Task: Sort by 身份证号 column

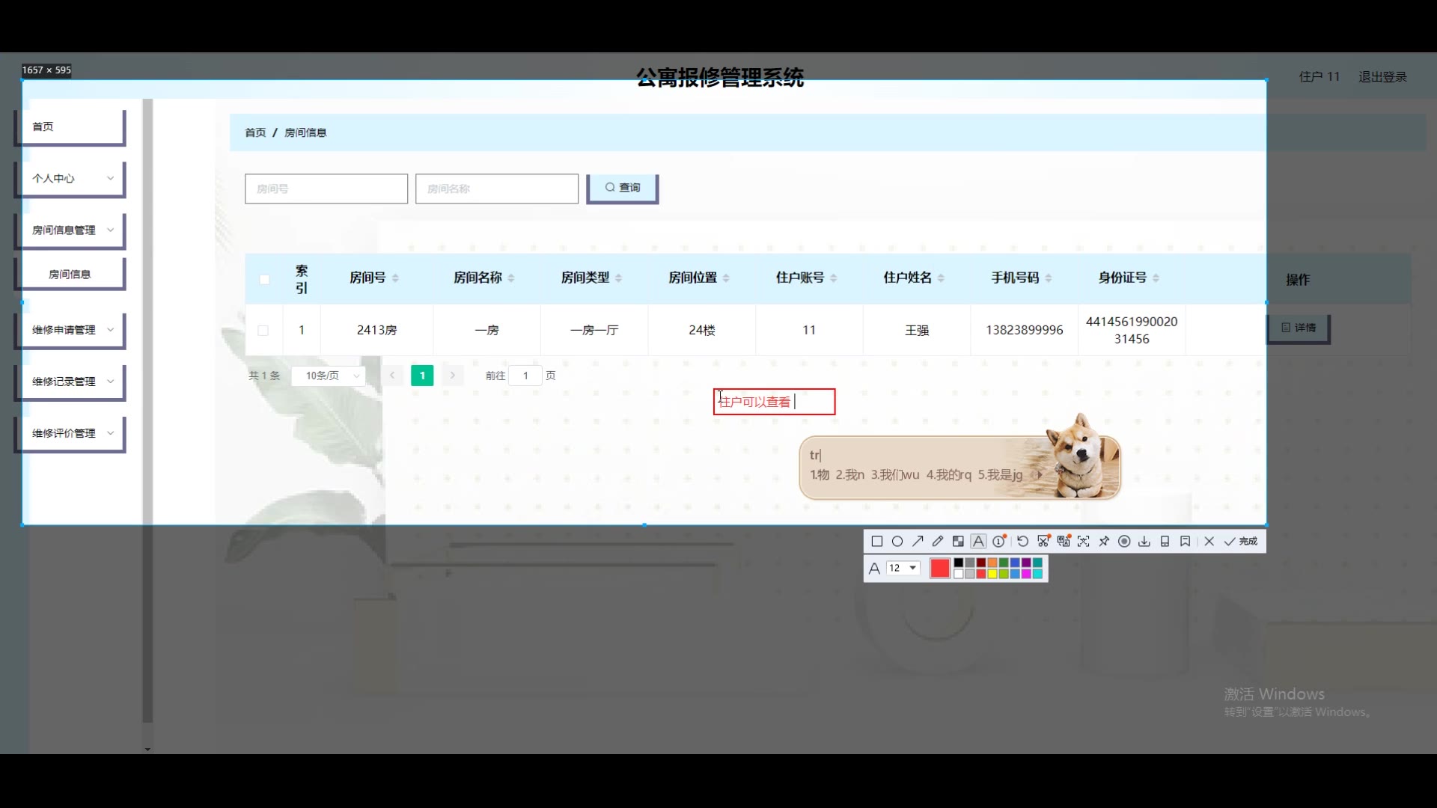Action: (x=1156, y=278)
